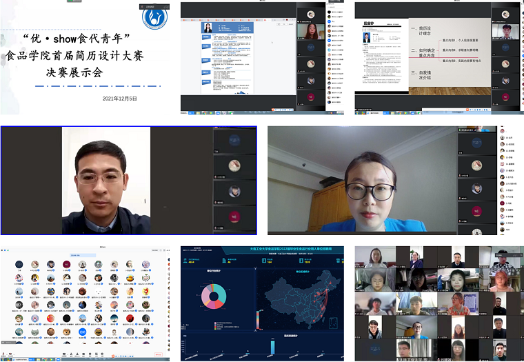This screenshot has width=524, height=362.
Task: Click slide heading 一、简历设计理念
Action: click(x=421, y=31)
